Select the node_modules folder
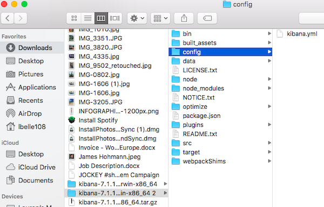 [x=220, y=88]
